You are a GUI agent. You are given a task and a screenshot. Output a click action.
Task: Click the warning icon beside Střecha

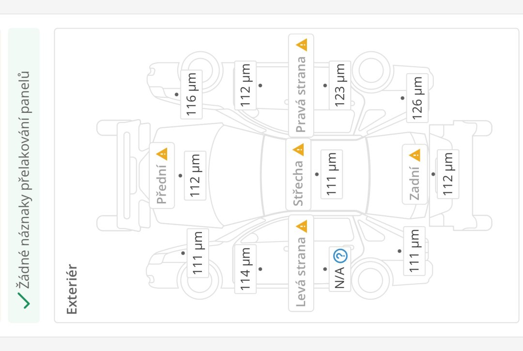298,150
